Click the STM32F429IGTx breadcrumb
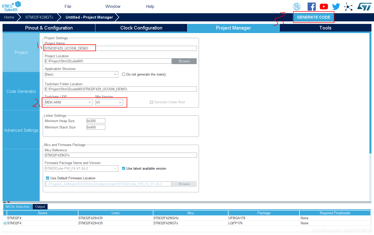 tap(39, 17)
